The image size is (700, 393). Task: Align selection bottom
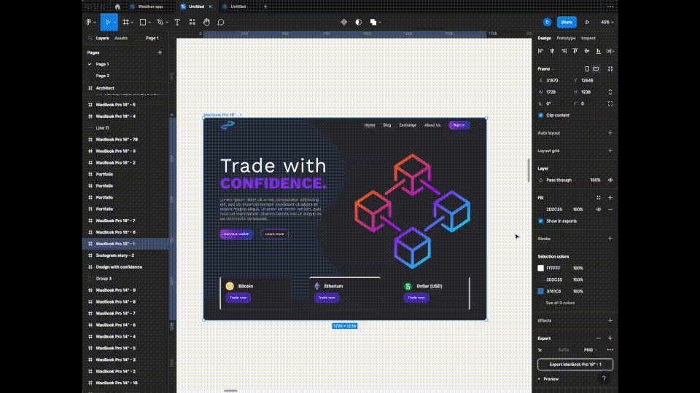coord(599,51)
